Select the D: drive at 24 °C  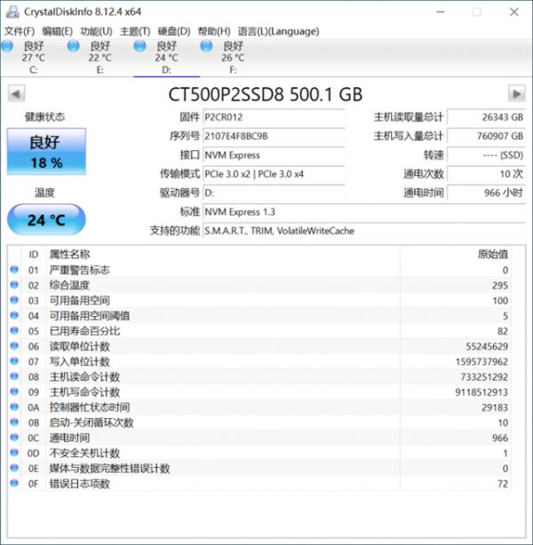click(166, 58)
